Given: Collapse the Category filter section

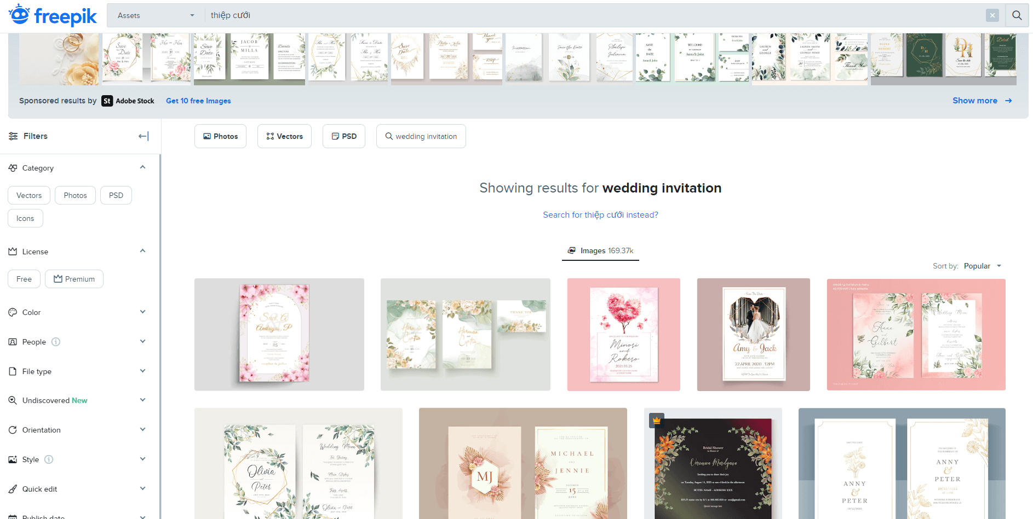Looking at the screenshot, I should (143, 167).
